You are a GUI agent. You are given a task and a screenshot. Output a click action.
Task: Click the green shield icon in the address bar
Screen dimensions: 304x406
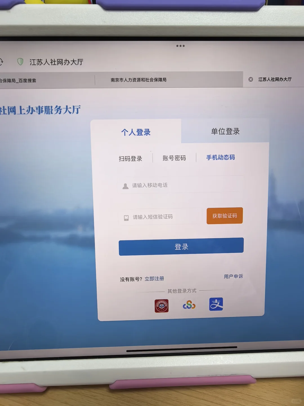pyautogui.click(x=20, y=62)
